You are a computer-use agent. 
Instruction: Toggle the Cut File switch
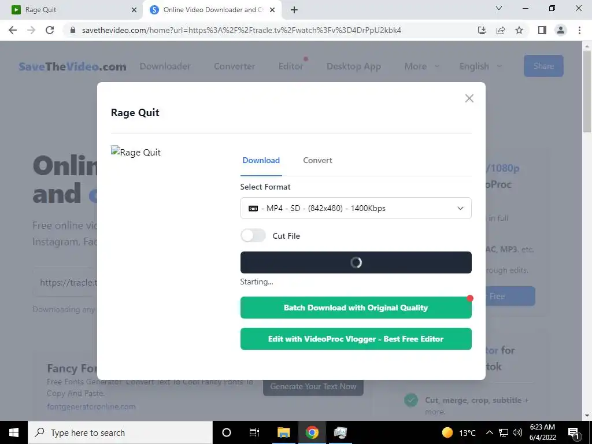[253, 236]
